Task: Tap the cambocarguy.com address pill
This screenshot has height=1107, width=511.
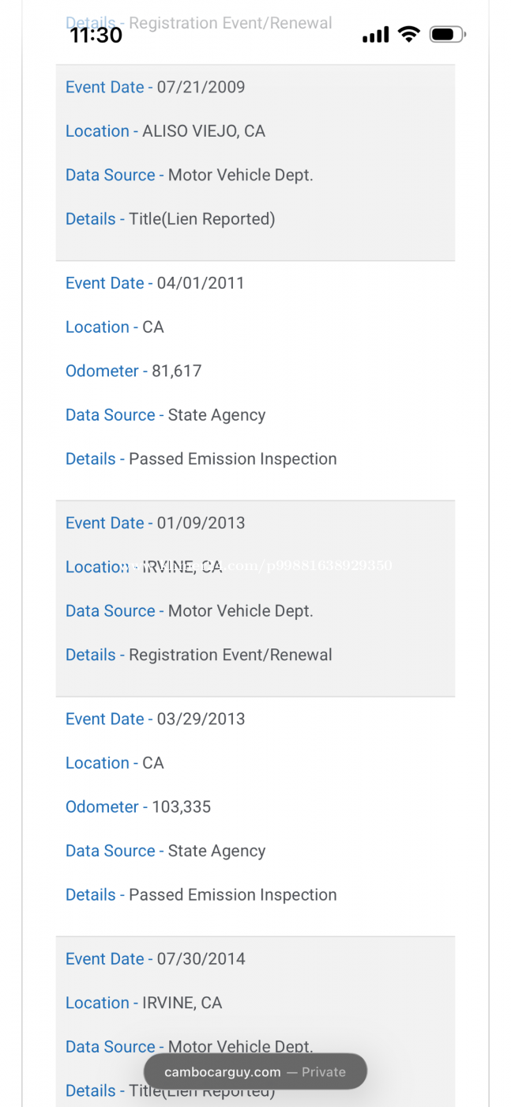Action: [254, 1072]
